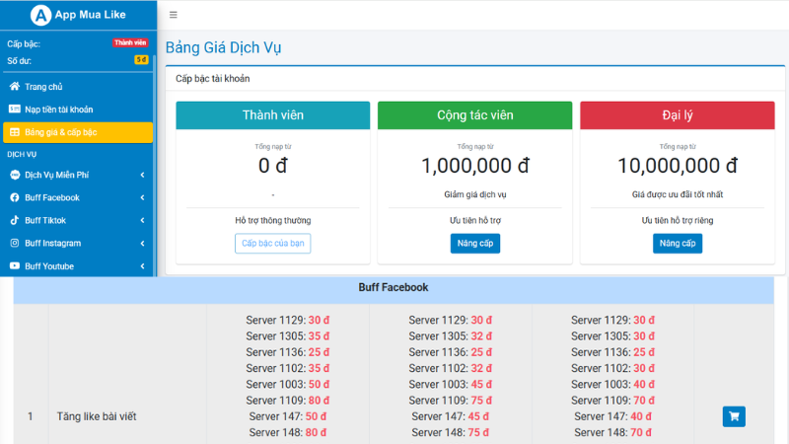
Task: Click Nâng cấp under Đại lý
Action: [x=678, y=243]
